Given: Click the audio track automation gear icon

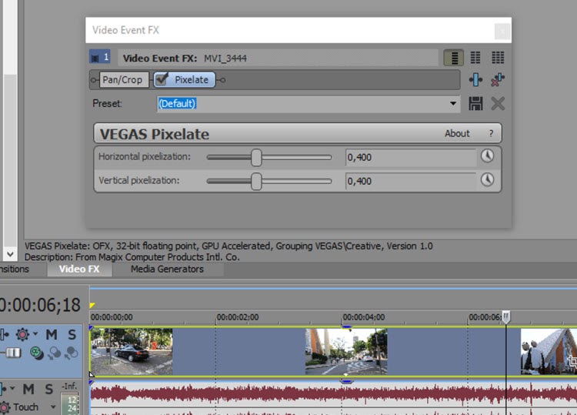Looking at the screenshot, I should [x=5, y=407].
